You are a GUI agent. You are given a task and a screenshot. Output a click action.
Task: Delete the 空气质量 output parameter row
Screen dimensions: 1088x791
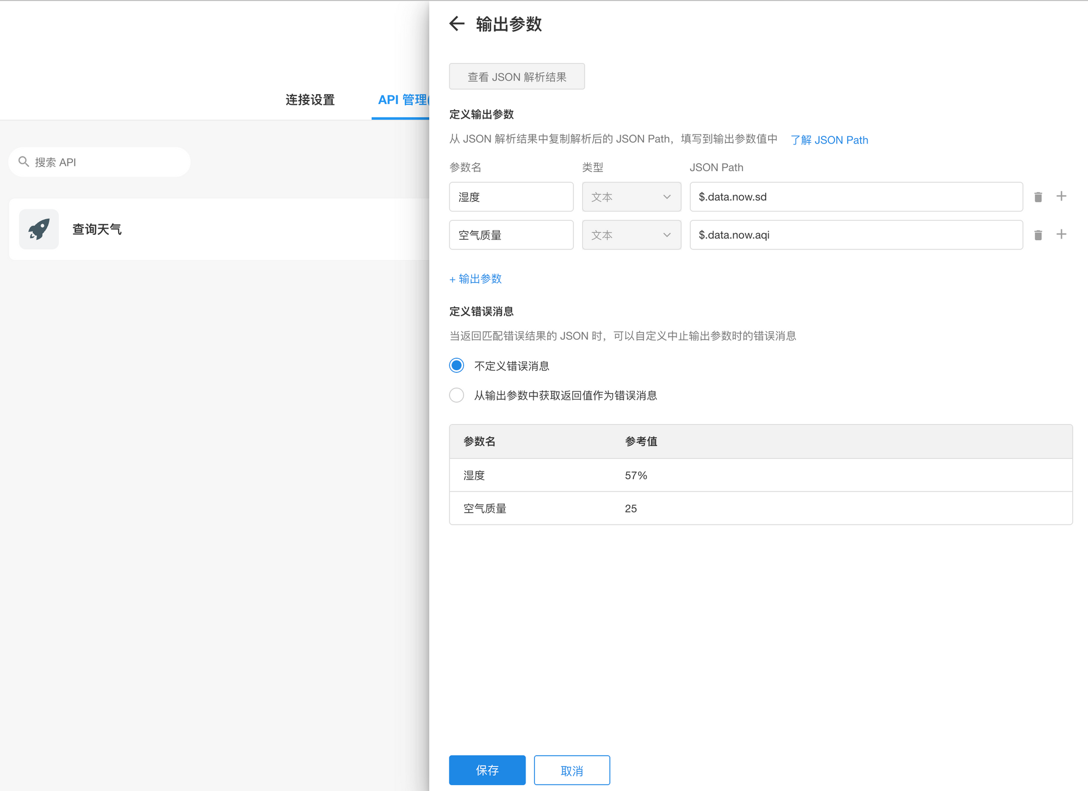click(1038, 234)
